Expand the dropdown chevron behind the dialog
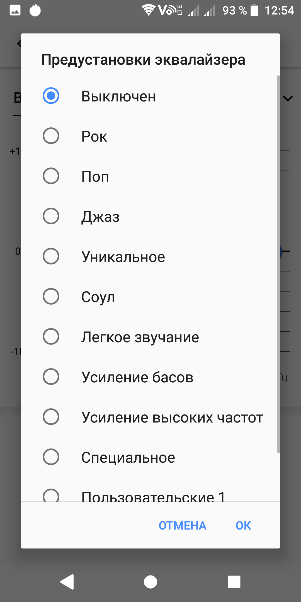The image size is (301, 602). (288, 98)
